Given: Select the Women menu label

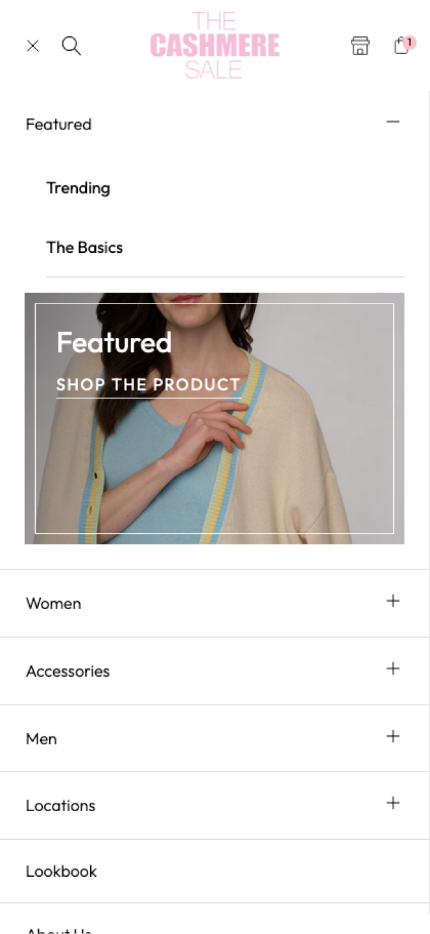Looking at the screenshot, I should pos(54,603).
